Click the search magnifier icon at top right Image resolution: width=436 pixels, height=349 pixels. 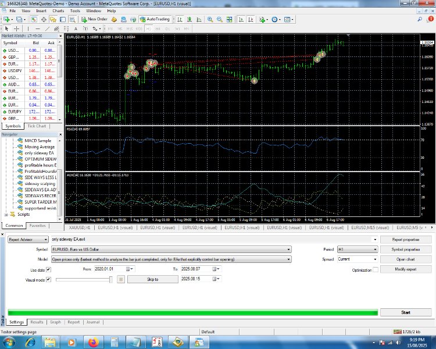coord(420,19)
